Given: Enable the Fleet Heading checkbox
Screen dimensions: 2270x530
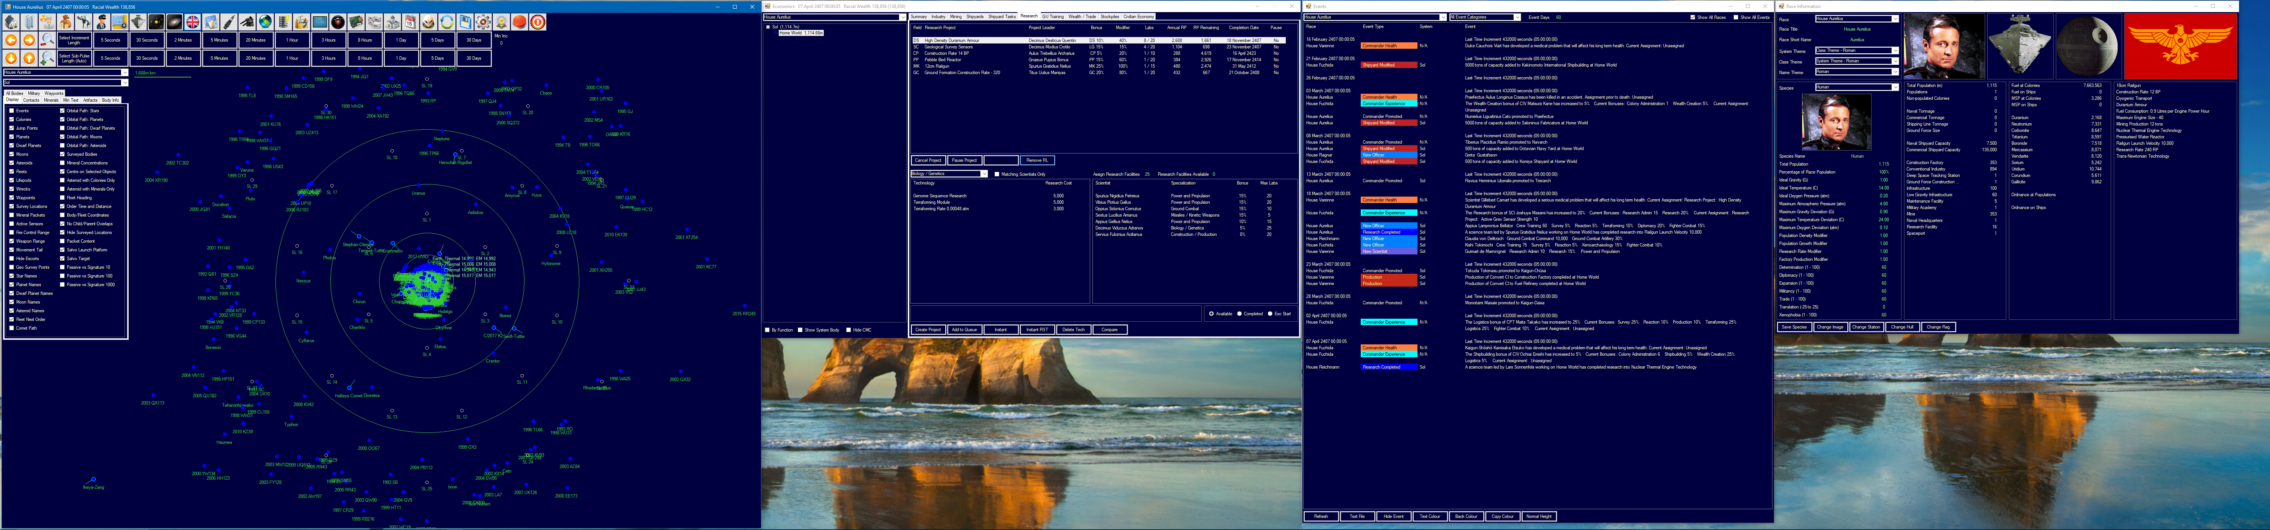Looking at the screenshot, I should click(x=62, y=198).
